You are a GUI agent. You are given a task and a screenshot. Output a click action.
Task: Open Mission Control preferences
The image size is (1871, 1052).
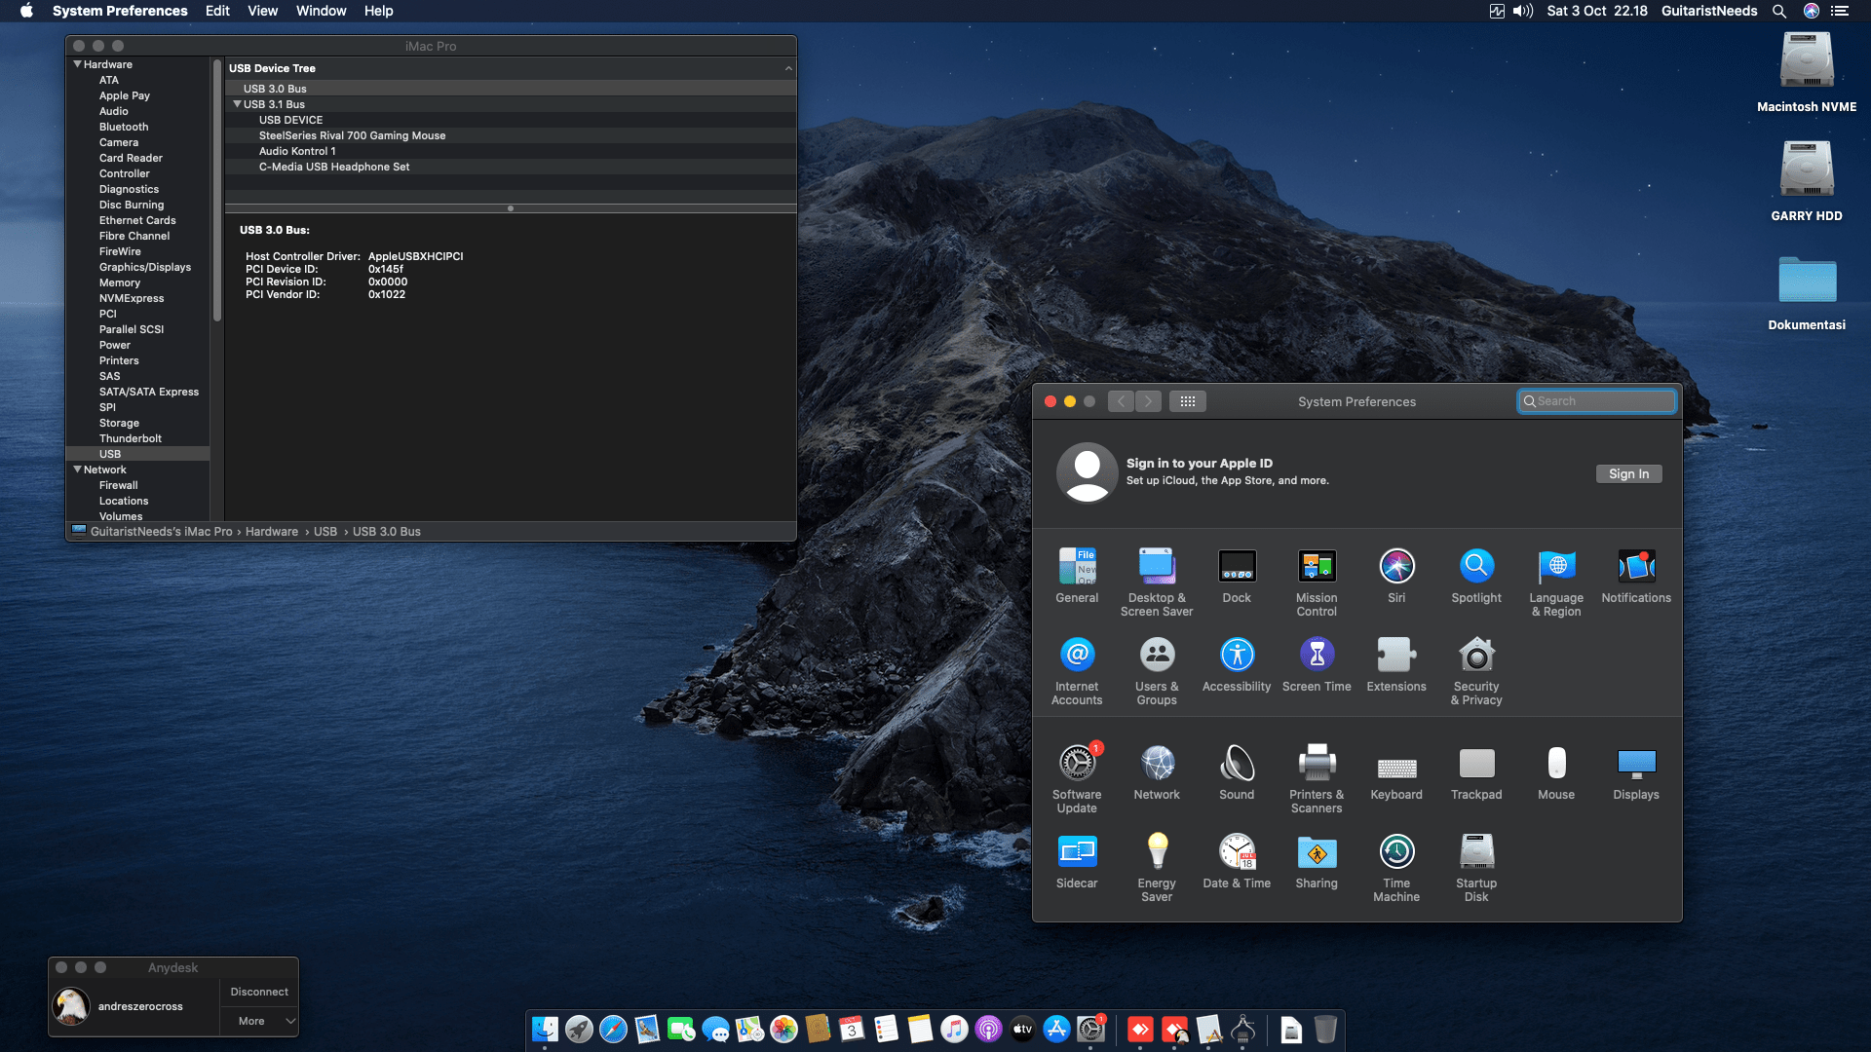click(1317, 582)
